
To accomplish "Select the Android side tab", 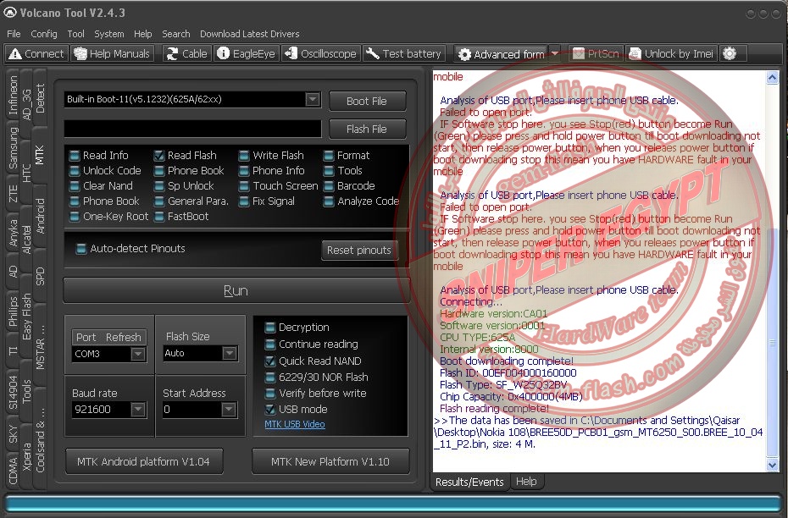I will point(40,216).
